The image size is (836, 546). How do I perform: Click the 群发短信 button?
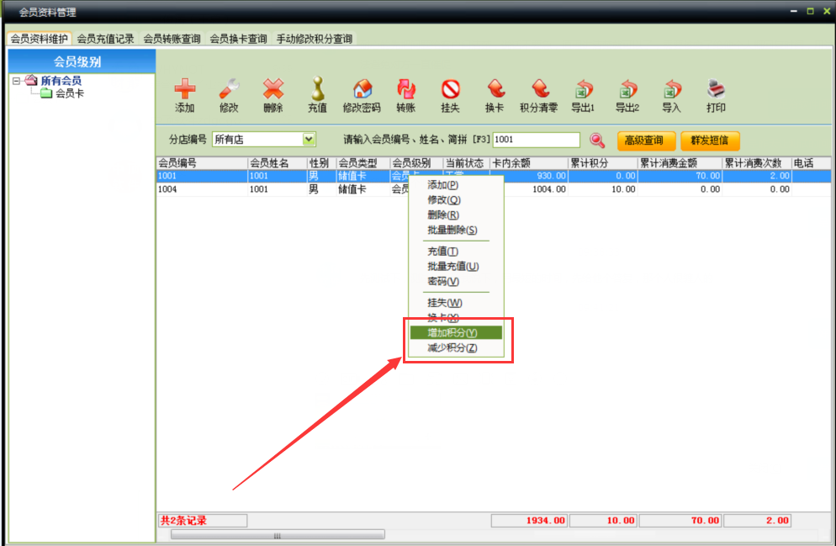710,140
